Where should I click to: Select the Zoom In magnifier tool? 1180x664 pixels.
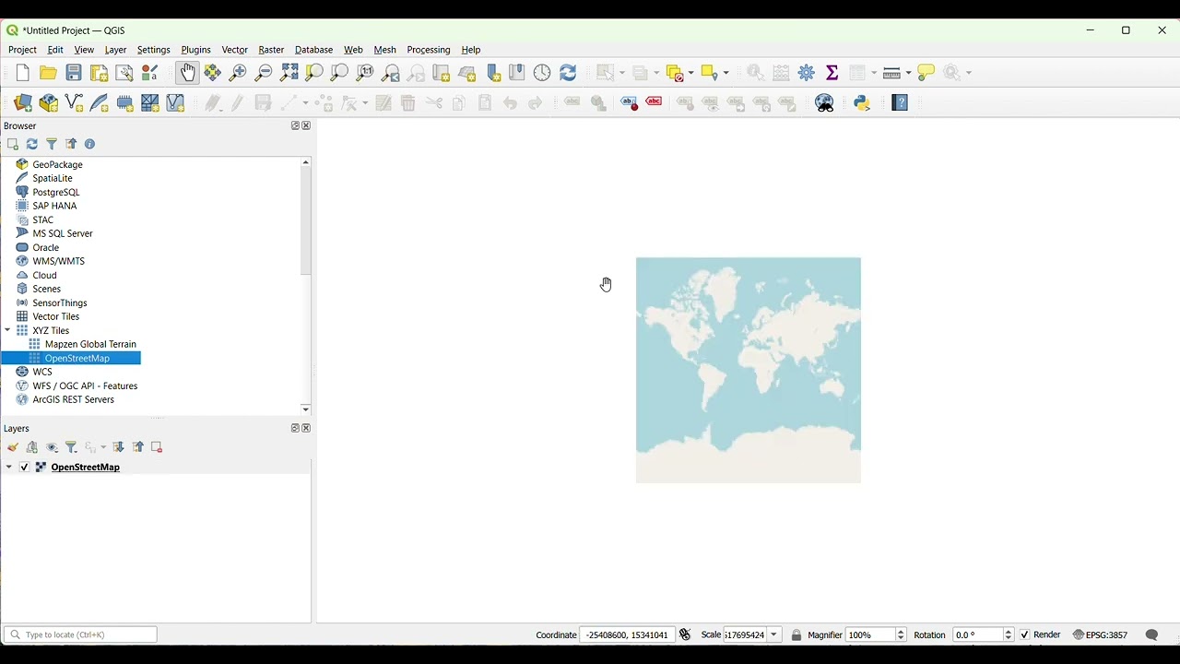point(239,73)
